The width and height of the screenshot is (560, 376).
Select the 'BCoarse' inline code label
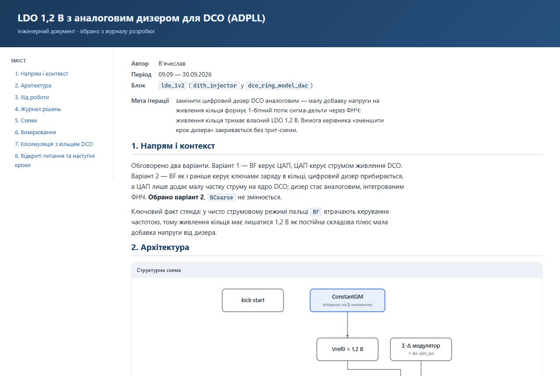[x=221, y=198]
